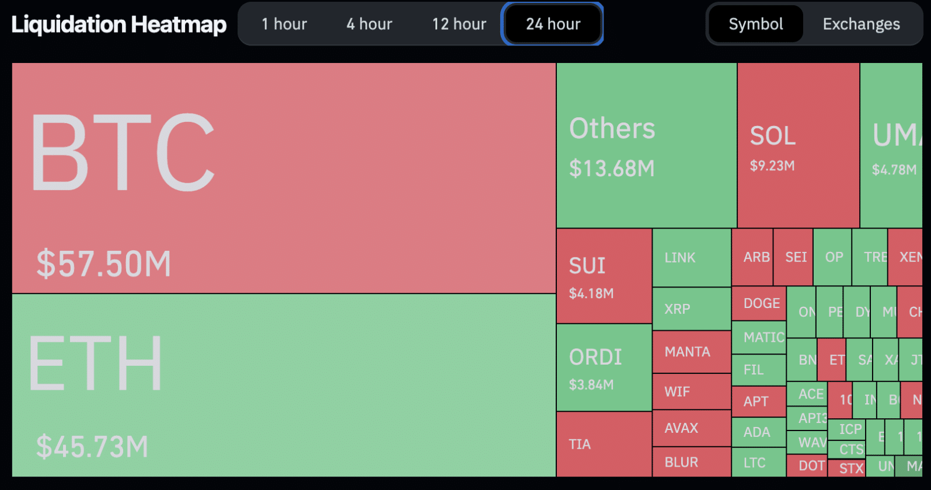Click the Liquidation Heatmap heading
The image size is (931, 490).
(x=119, y=24)
